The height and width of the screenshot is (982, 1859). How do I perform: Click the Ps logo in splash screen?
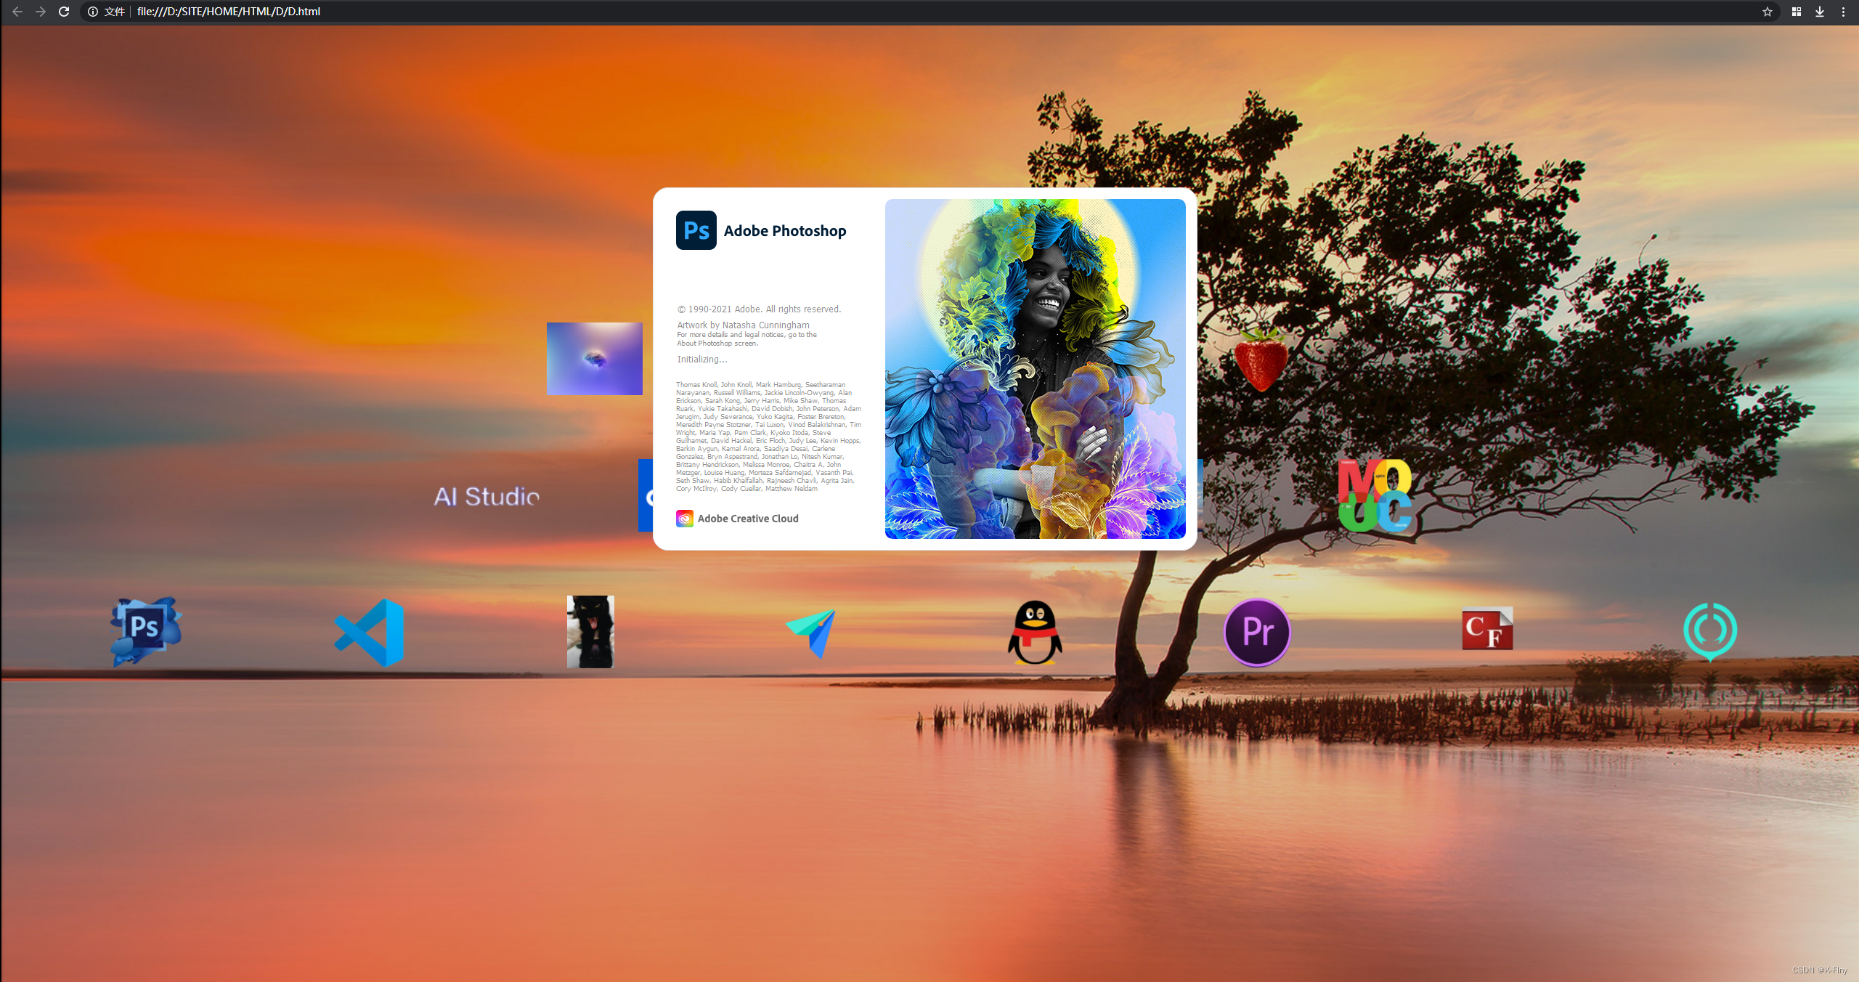[x=696, y=230]
